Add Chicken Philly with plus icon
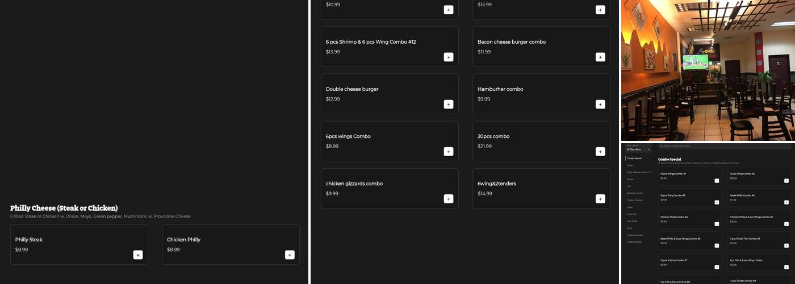The height and width of the screenshot is (284, 795). [x=290, y=255]
